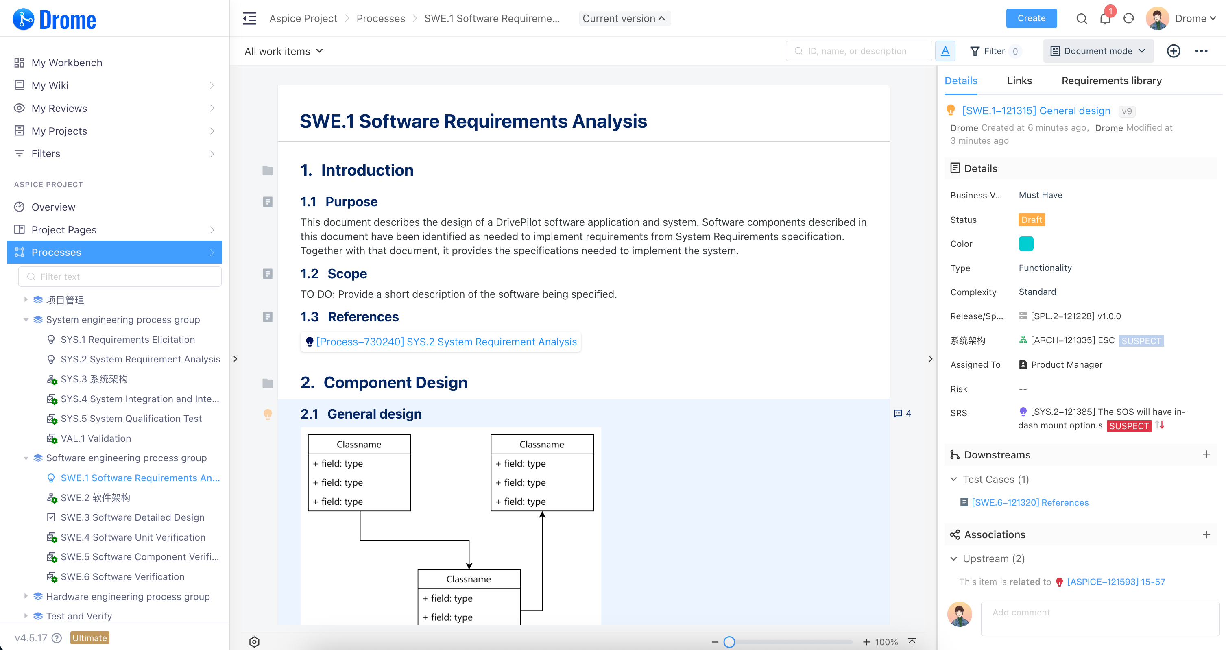Click the teal Color swatch

(1025, 244)
